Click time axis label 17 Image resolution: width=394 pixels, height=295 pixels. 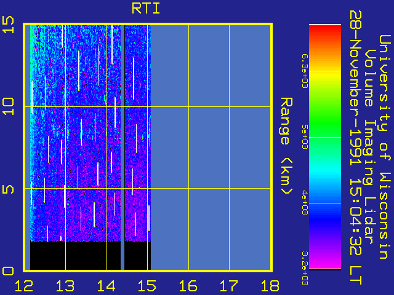229,286
